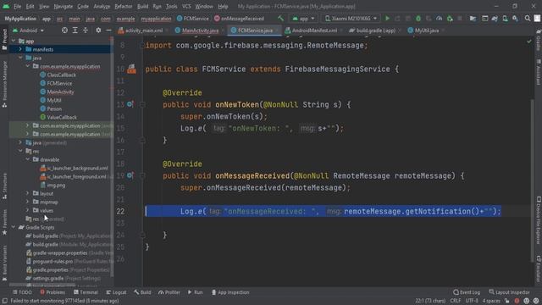Collapse Gradle Scripts node

14,227
